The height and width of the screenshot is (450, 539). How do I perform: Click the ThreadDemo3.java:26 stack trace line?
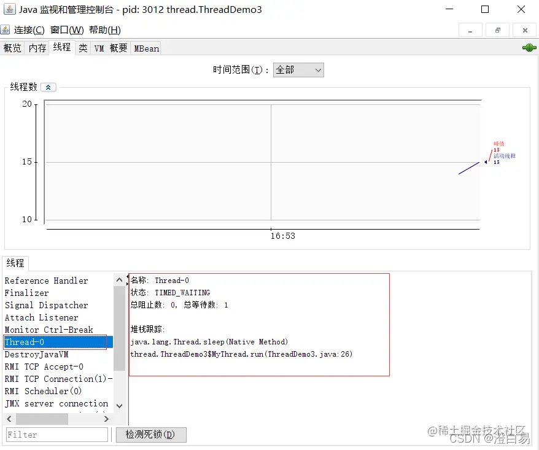click(241, 354)
